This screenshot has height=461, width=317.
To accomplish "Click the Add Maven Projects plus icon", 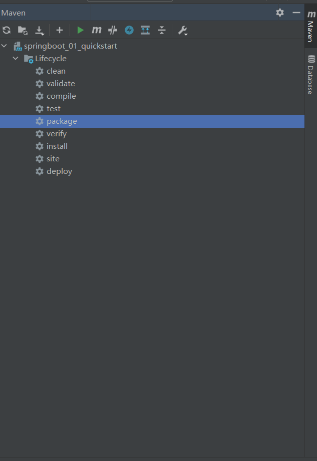I will pos(59,30).
